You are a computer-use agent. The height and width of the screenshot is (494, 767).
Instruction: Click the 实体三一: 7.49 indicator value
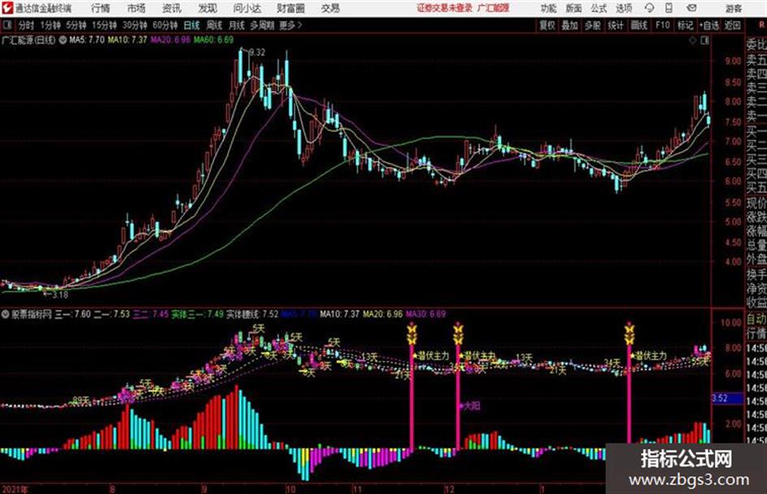coord(197,314)
